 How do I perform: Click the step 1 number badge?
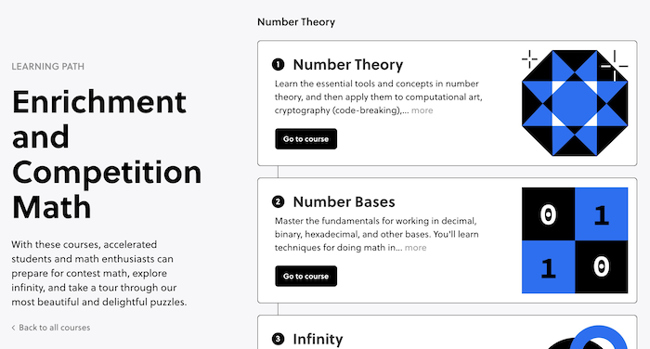point(279,65)
